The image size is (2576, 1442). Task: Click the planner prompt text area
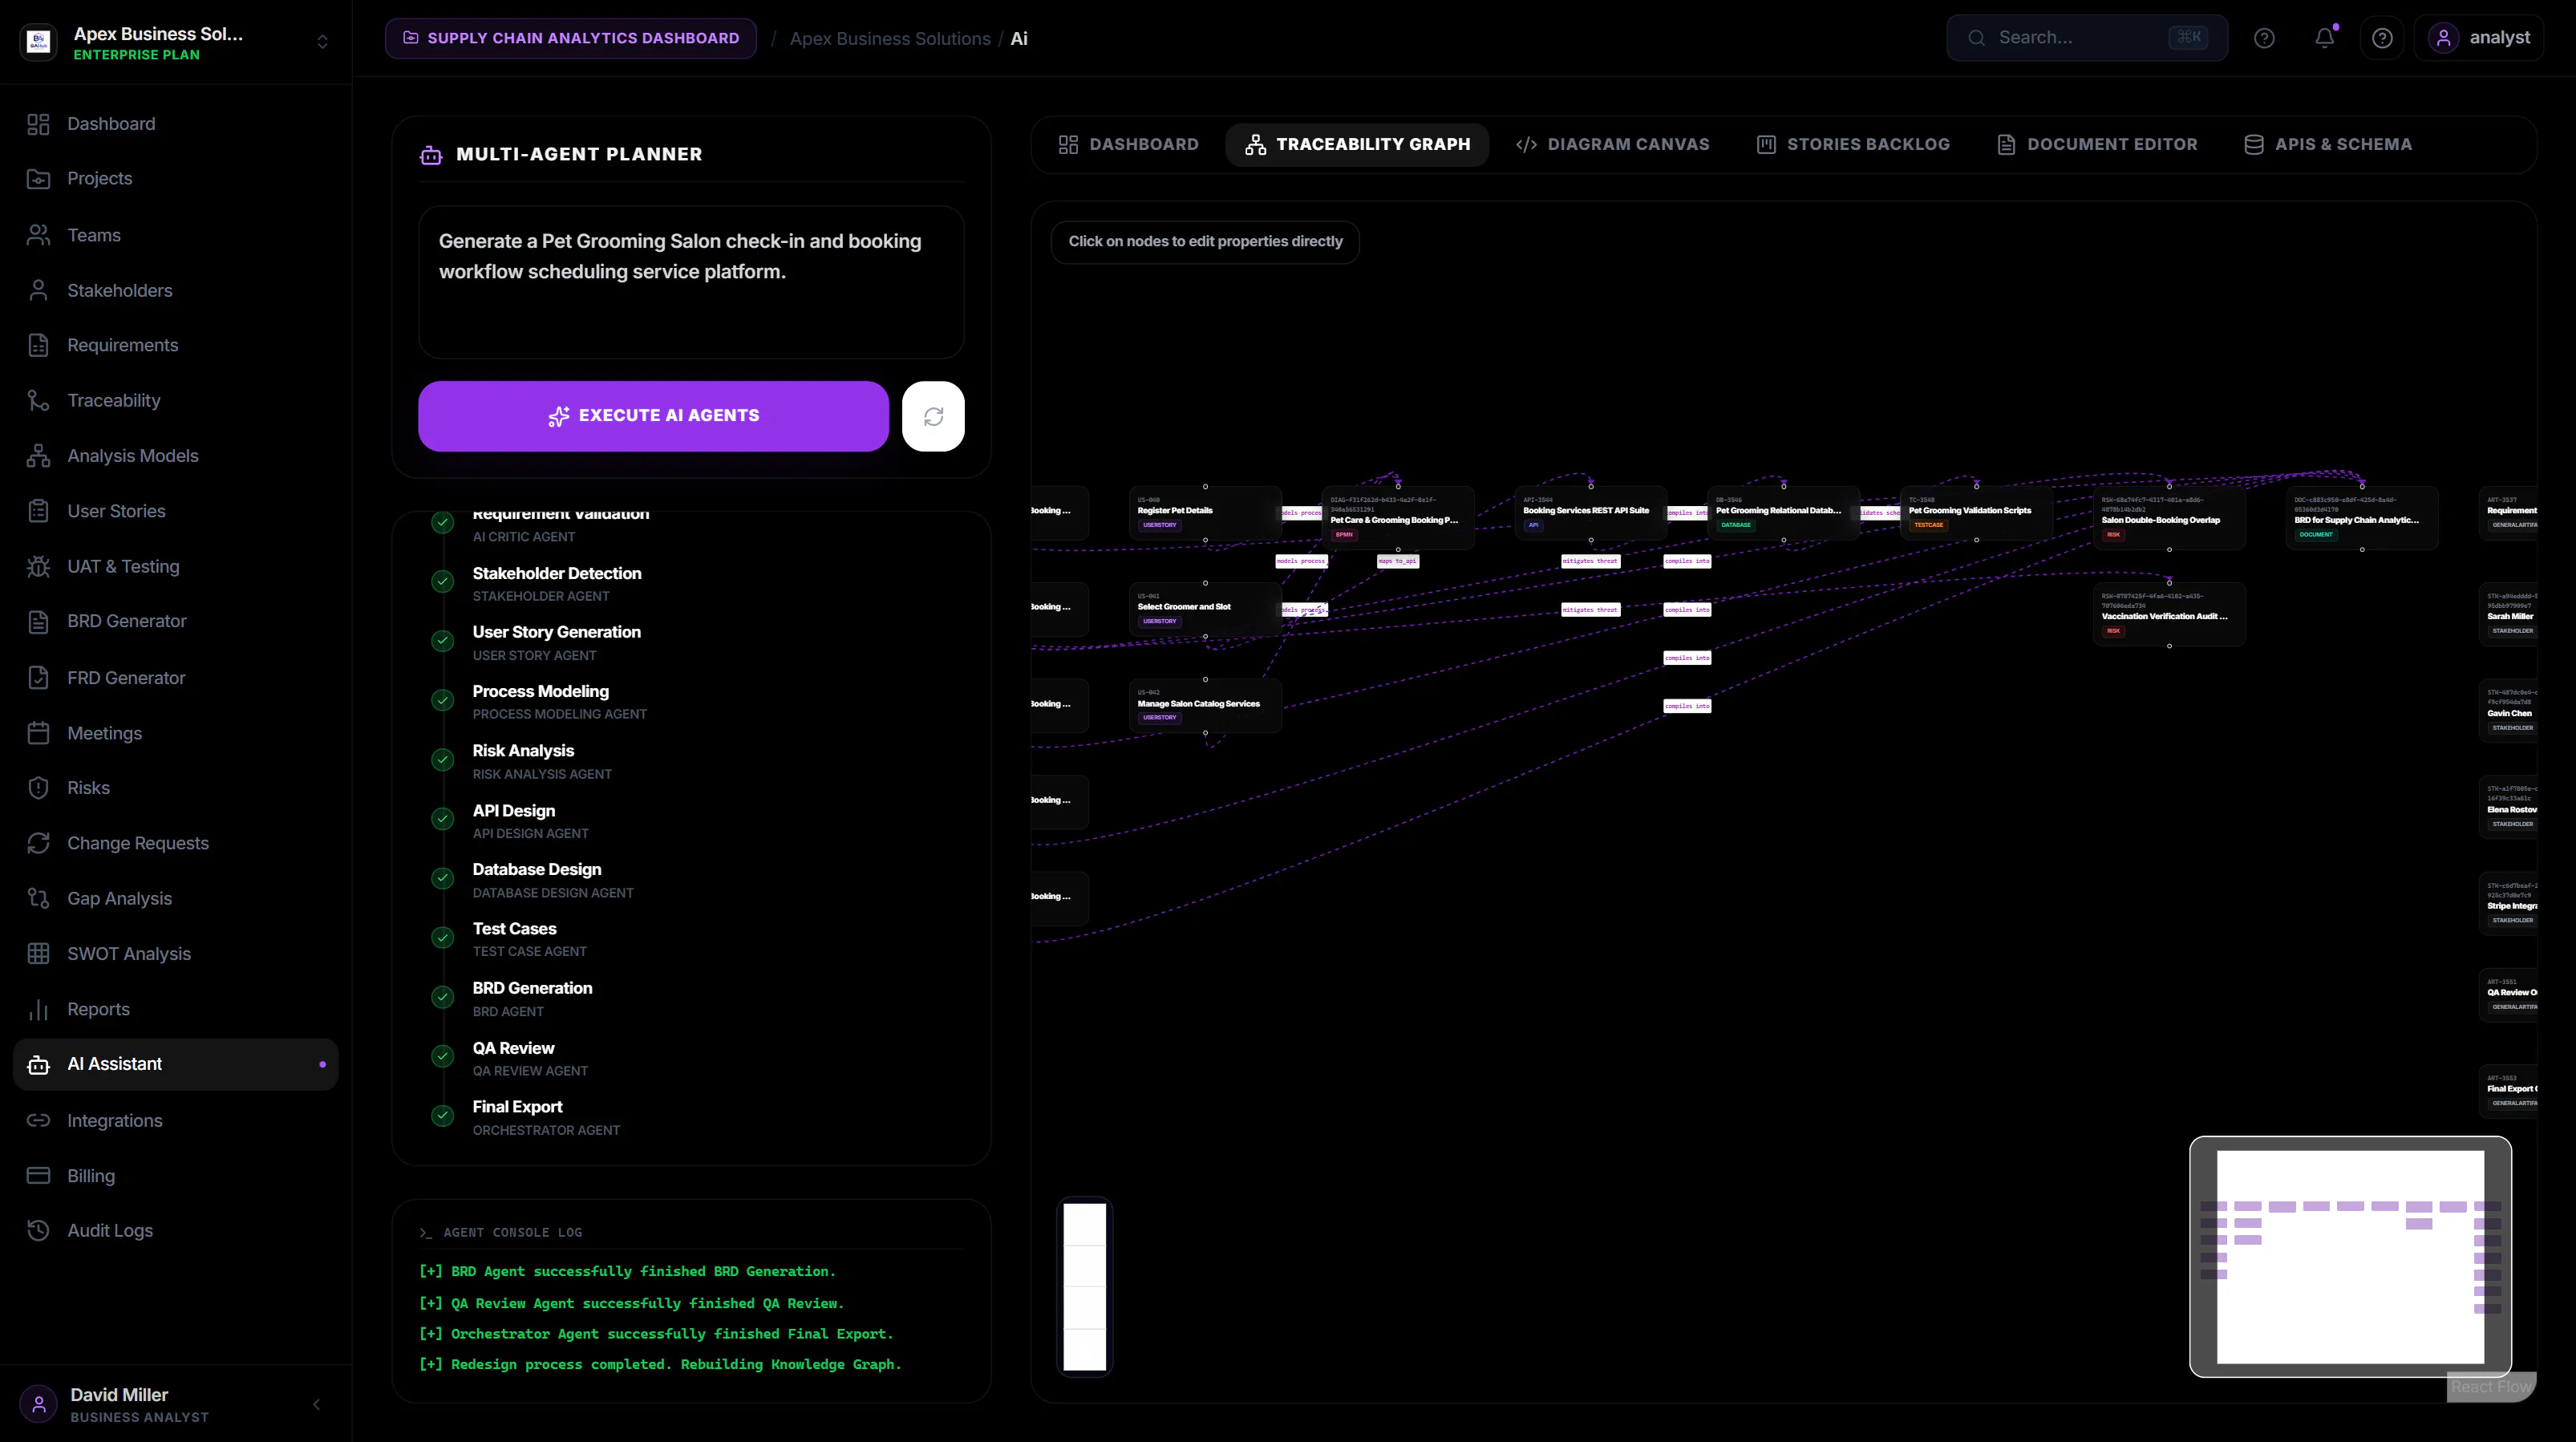click(x=691, y=283)
